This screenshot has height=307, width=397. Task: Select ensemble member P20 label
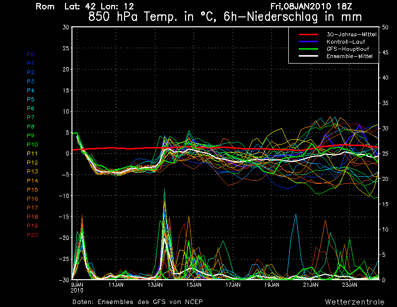click(32, 234)
